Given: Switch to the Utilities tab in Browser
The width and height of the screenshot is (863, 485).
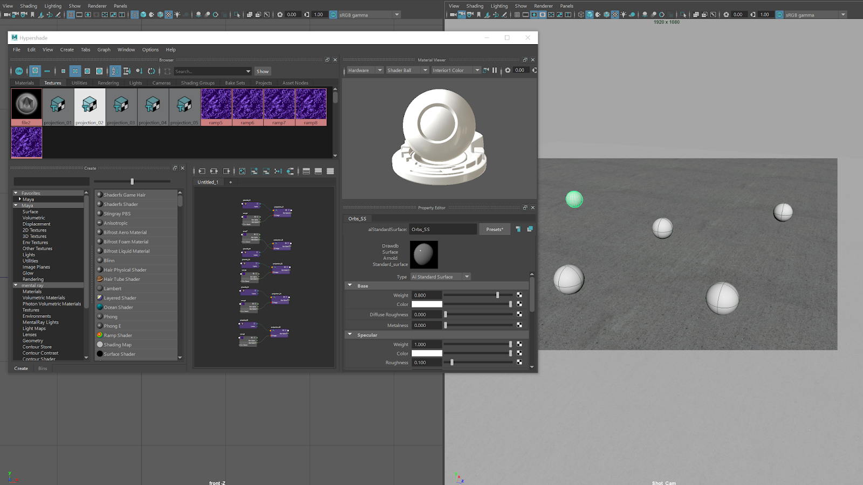Looking at the screenshot, I should [79, 82].
